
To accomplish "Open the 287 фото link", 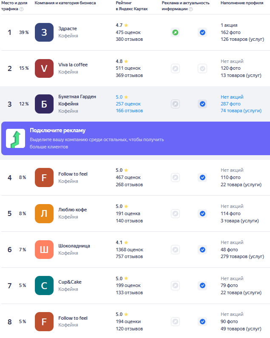I will click(x=230, y=104).
